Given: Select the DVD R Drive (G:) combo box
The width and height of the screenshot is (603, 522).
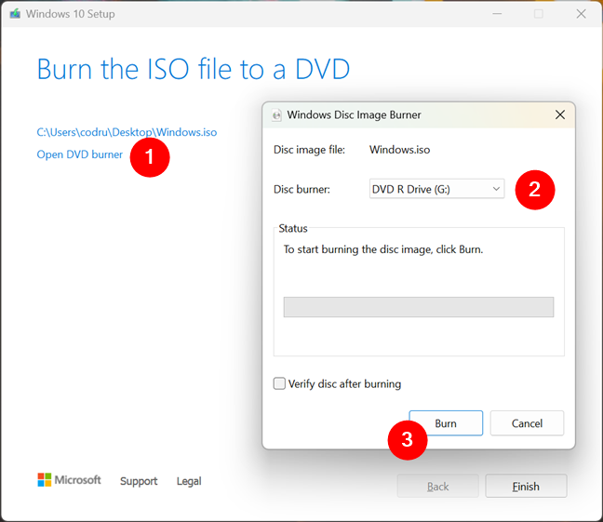Looking at the screenshot, I should (x=436, y=189).
